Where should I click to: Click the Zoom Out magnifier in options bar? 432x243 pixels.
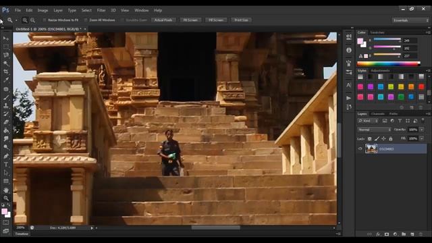[x=33, y=20]
